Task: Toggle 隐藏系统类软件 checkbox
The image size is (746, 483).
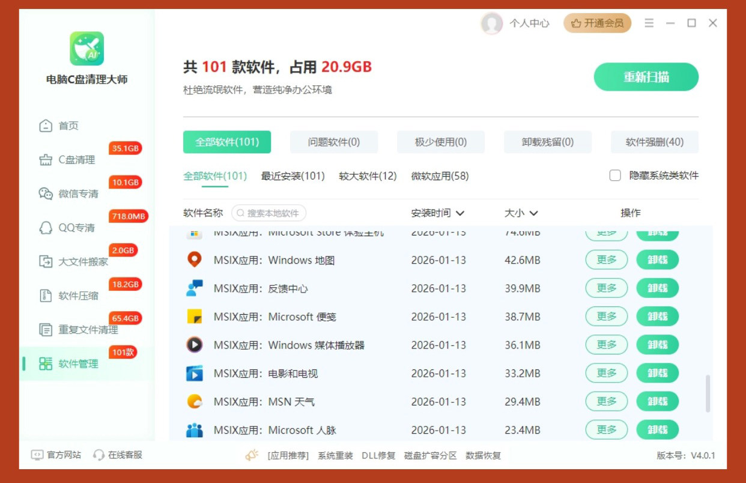Action: tap(615, 175)
